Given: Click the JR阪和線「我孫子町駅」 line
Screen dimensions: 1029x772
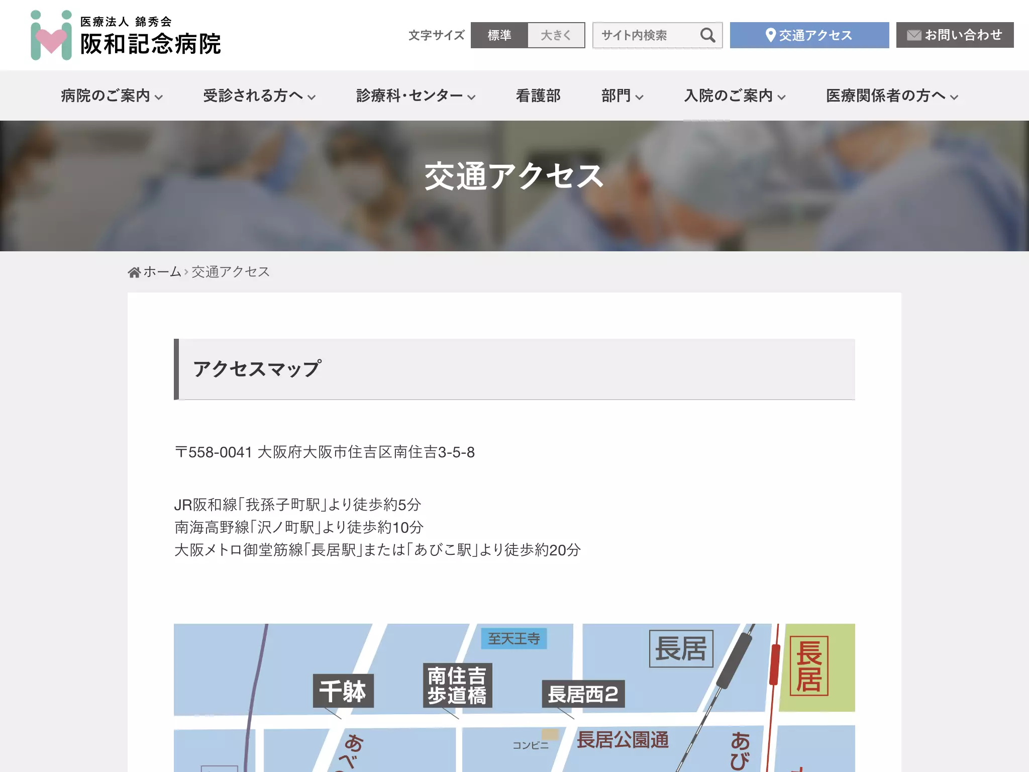Looking at the screenshot, I should 297,504.
